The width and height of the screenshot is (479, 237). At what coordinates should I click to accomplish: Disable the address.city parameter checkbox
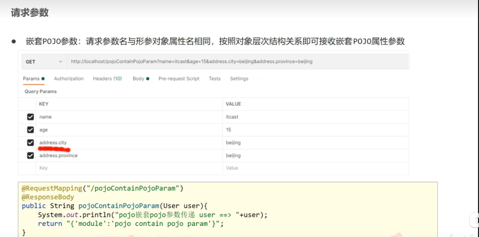pyautogui.click(x=30, y=143)
